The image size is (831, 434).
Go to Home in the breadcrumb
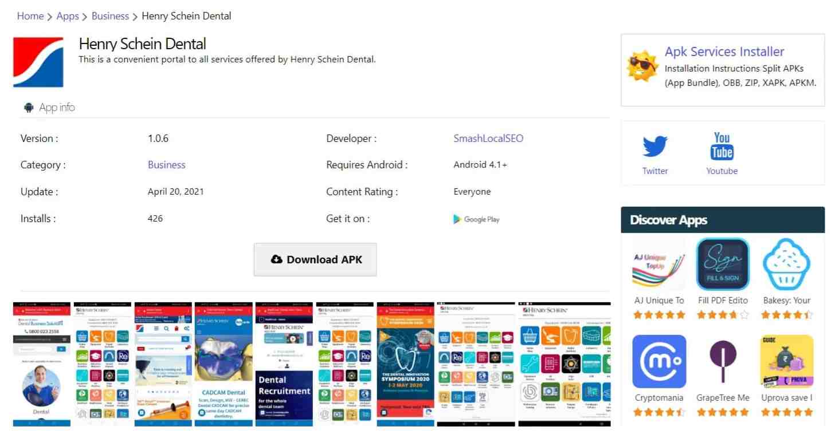click(x=30, y=16)
